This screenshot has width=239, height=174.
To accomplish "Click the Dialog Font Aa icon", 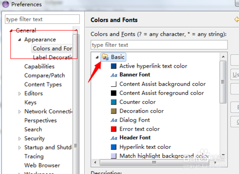I will 114,120.
